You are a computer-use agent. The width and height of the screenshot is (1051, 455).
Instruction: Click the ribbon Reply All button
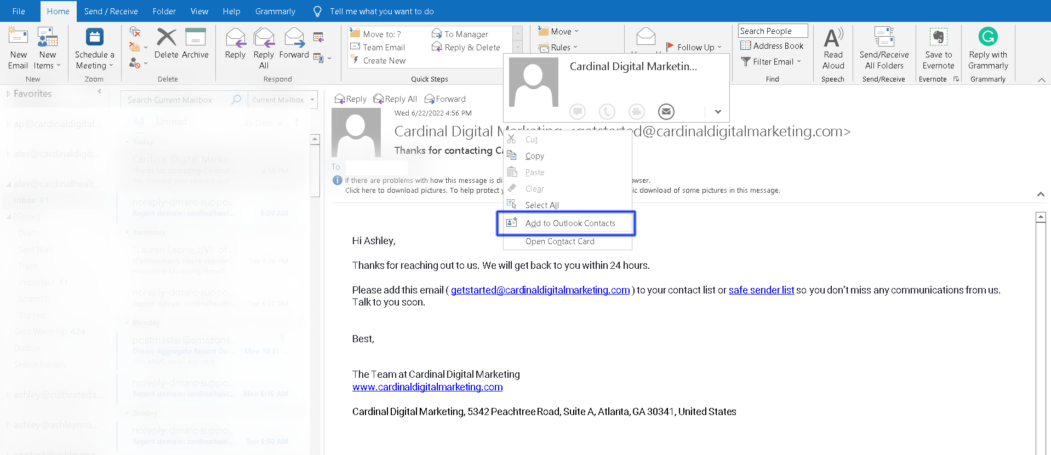(x=264, y=48)
